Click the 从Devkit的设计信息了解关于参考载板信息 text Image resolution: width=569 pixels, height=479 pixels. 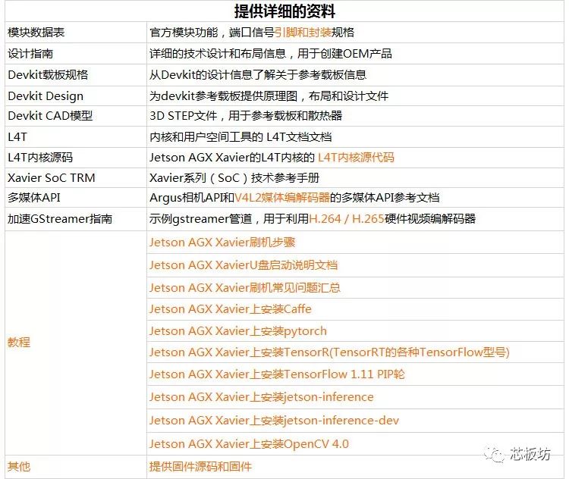pos(258,75)
